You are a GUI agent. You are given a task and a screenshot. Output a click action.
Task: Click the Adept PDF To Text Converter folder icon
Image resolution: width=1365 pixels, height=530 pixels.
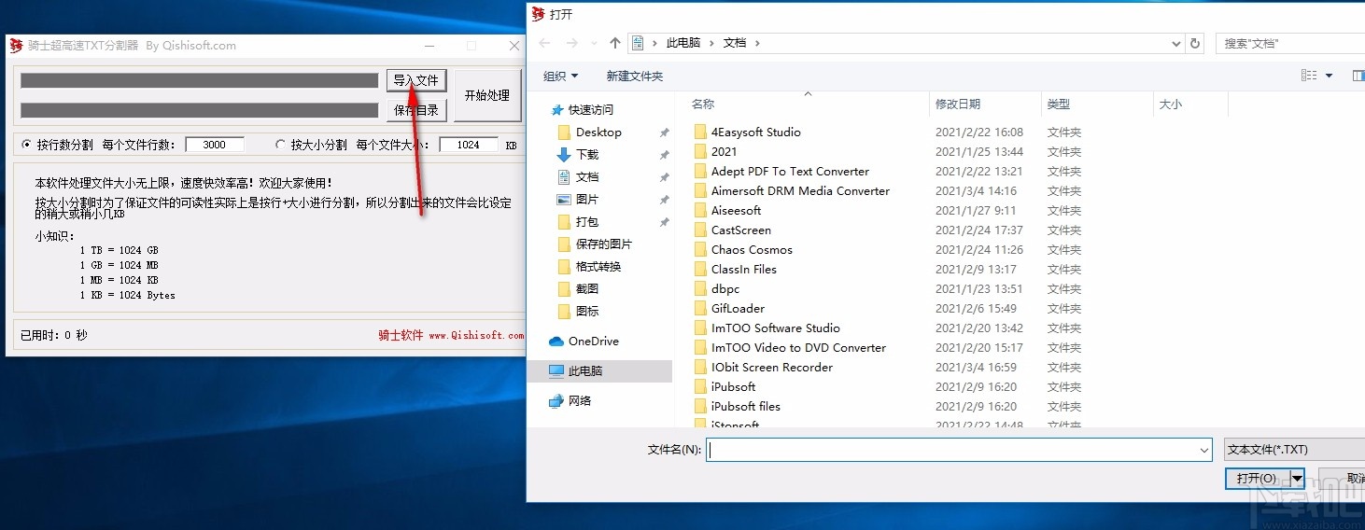(x=701, y=172)
